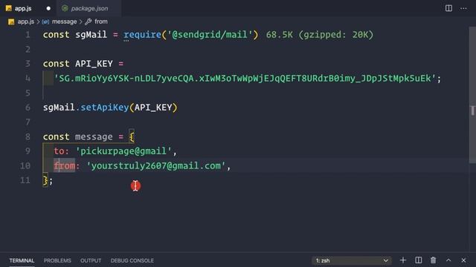Open the package.json editor tab
476x267 pixels.
(89, 8)
